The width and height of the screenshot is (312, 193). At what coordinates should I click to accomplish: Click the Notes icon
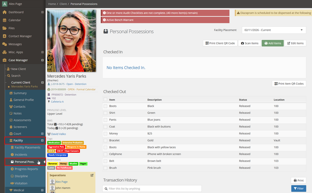(x=11, y=113)
